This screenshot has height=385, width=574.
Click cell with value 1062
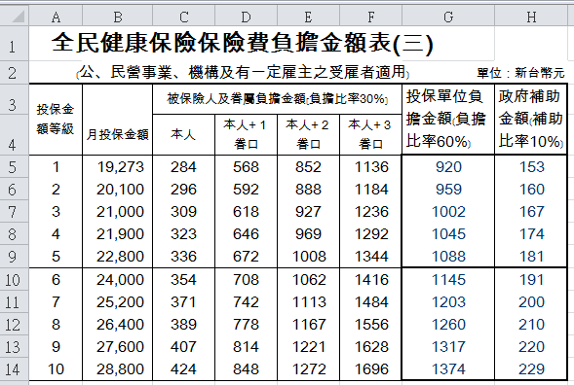pyautogui.click(x=308, y=279)
